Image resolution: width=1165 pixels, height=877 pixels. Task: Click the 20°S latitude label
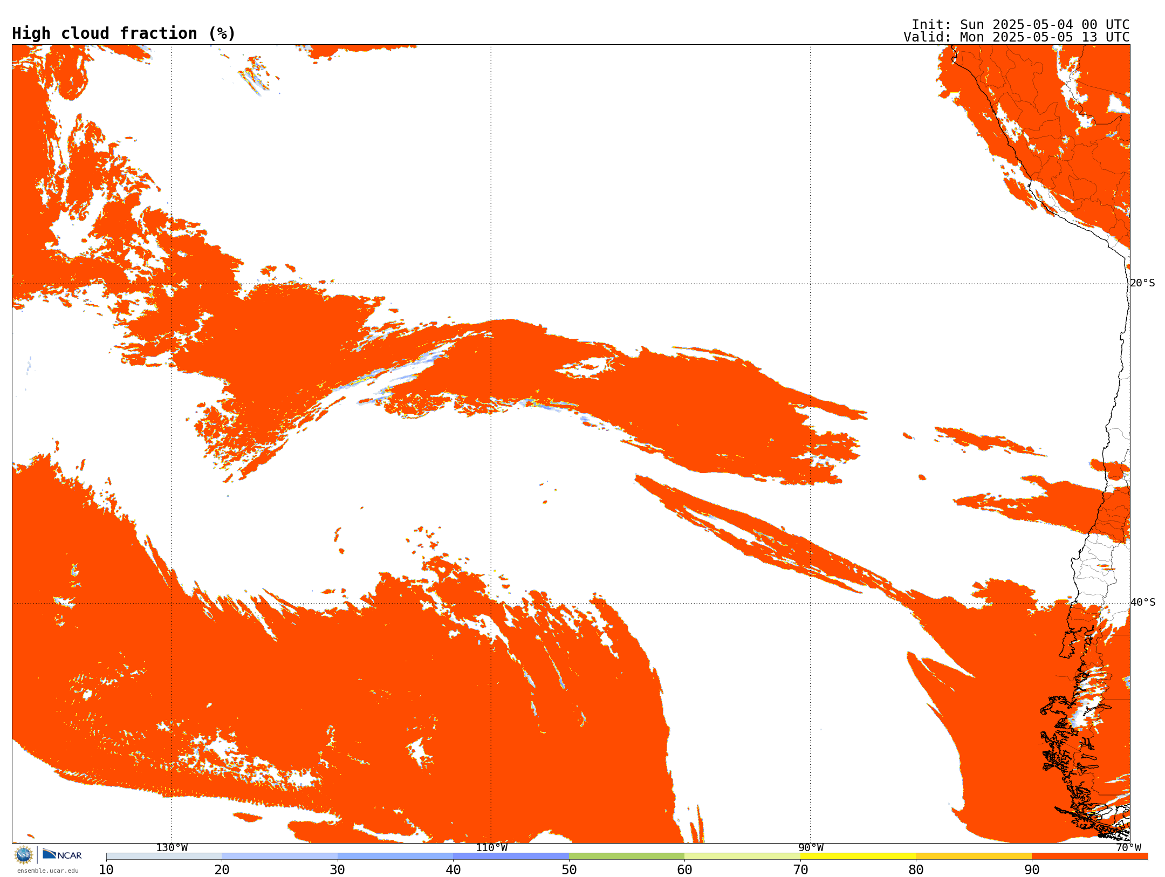click(x=1142, y=283)
